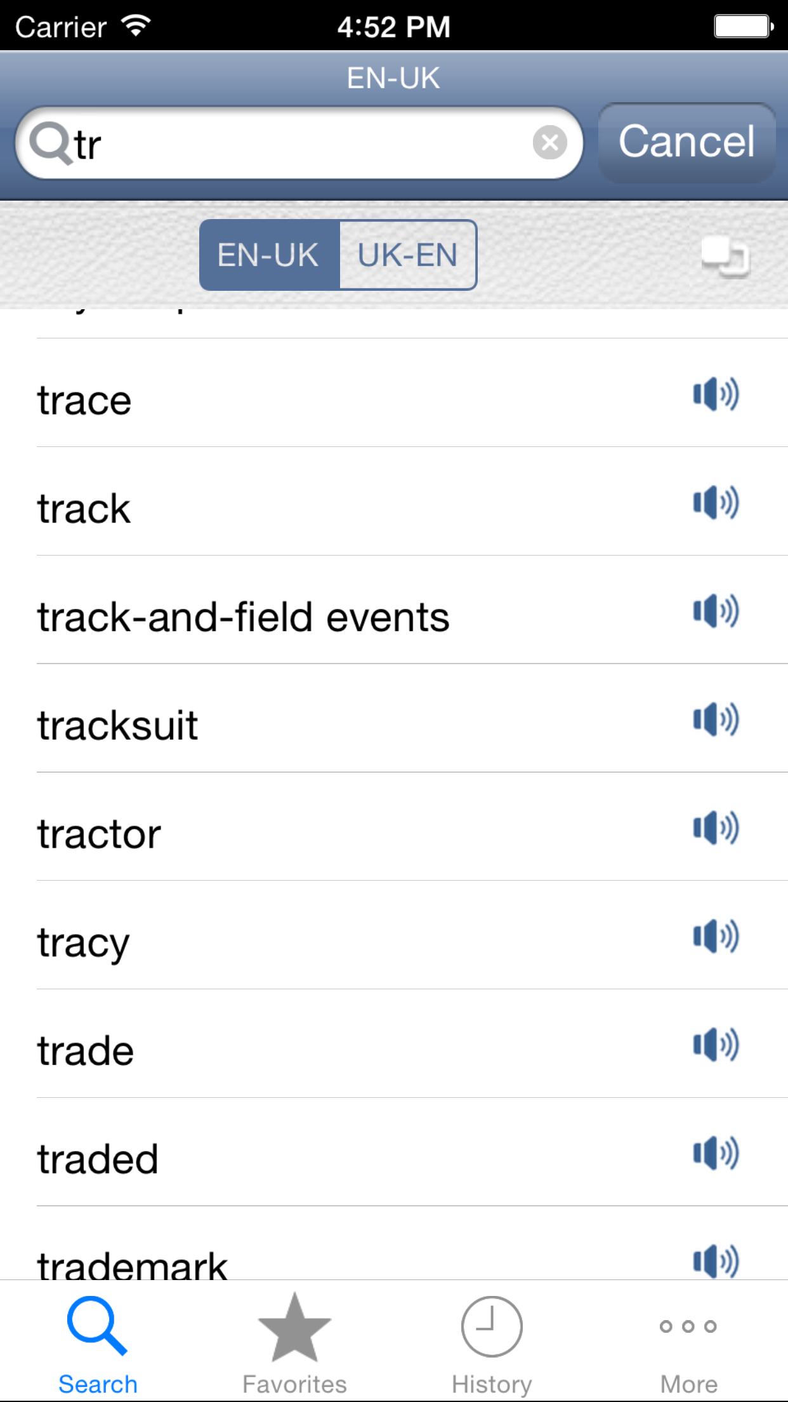
Task: Play pronunciation audio for trace
Action: [x=716, y=394]
